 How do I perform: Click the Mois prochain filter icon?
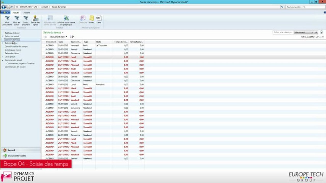click(26, 18)
